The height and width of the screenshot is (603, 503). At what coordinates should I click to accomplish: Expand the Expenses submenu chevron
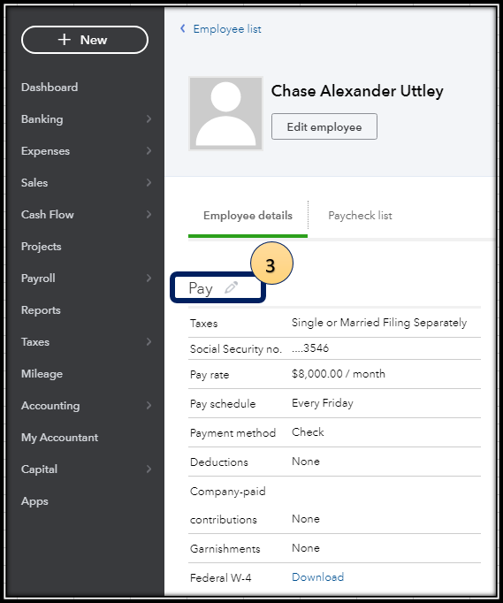149,150
